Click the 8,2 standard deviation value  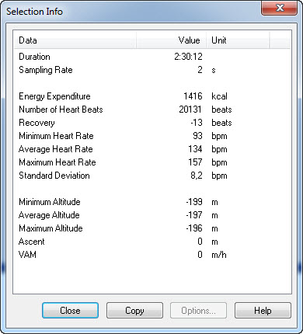(197, 176)
